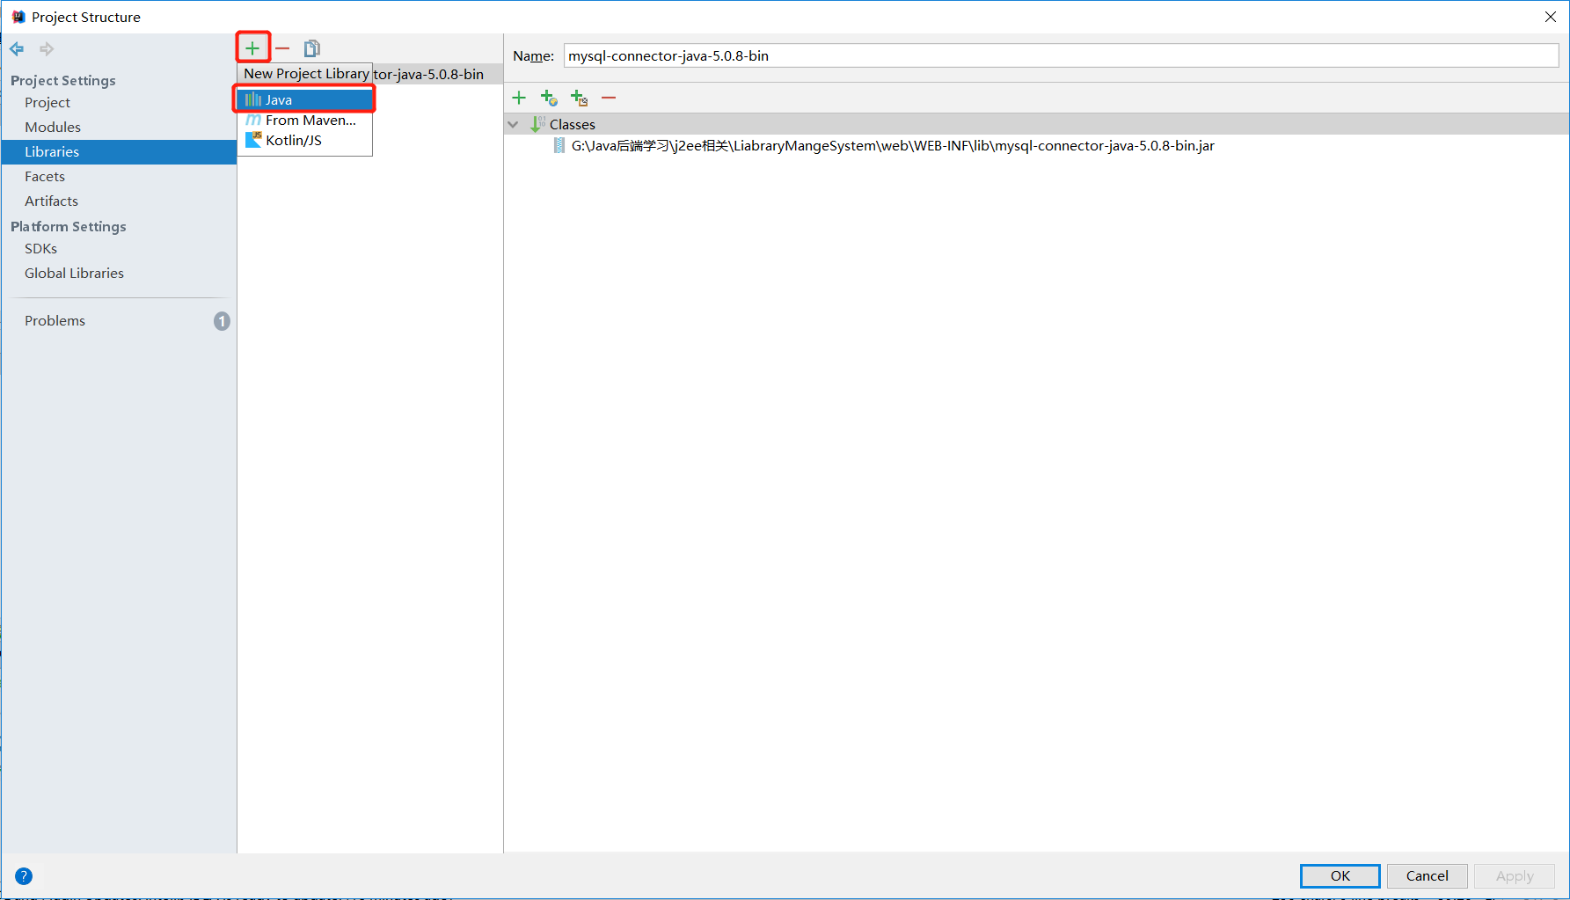
Task: Click the Specify Documentation URL plus-globe icon
Action: click(x=549, y=98)
